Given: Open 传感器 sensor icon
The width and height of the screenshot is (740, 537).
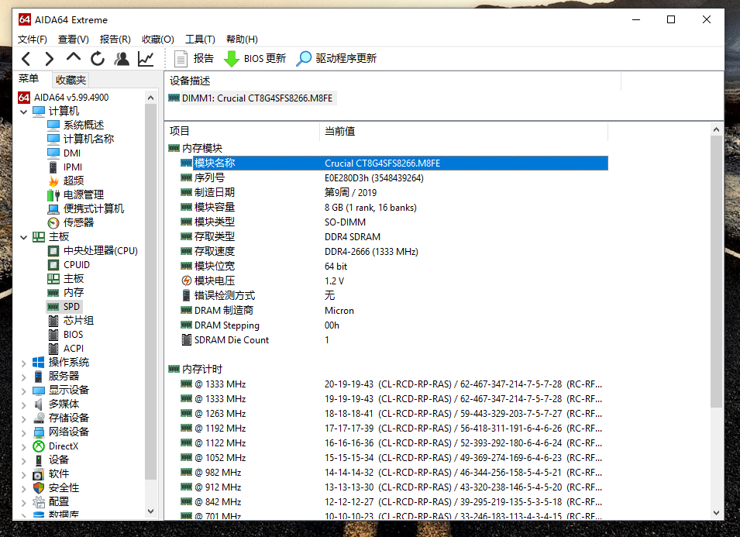Looking at the screenshot, I should (x=53, y=222).
